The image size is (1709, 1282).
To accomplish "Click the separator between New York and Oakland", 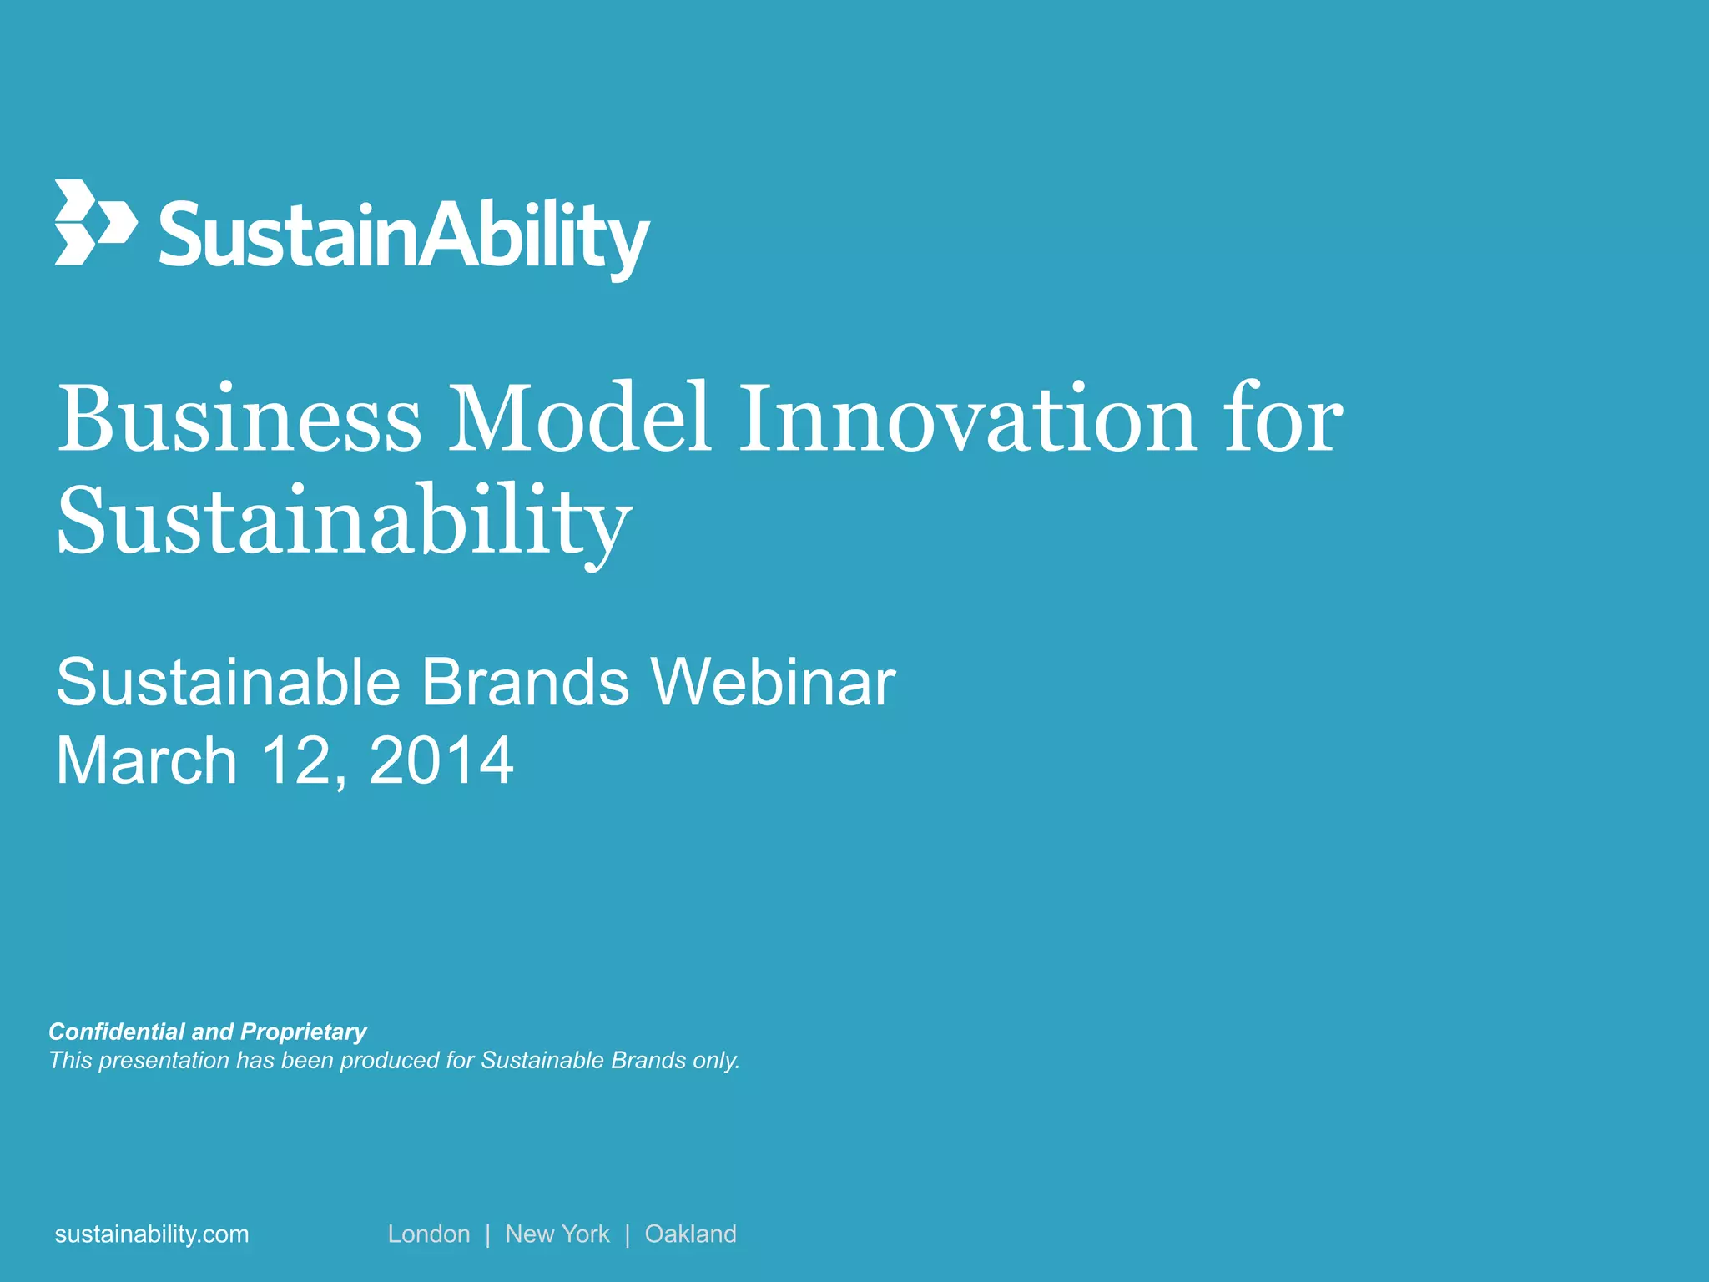I will 628,1234.
